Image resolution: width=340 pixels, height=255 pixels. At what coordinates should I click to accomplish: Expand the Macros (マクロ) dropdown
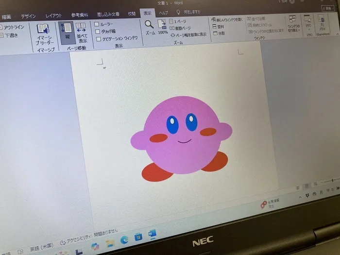click(x=308, y=23)
